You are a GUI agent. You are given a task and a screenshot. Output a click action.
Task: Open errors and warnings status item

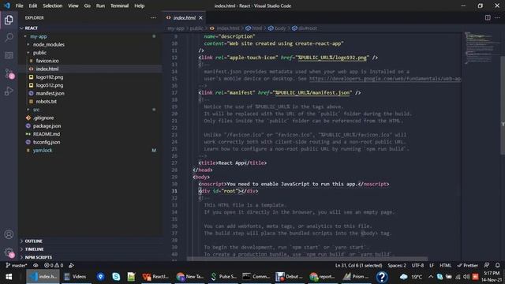[x=54, y=265]
